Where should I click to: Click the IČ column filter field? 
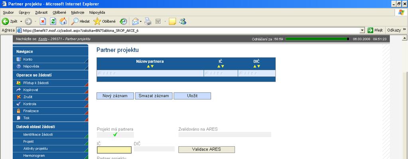221,73
